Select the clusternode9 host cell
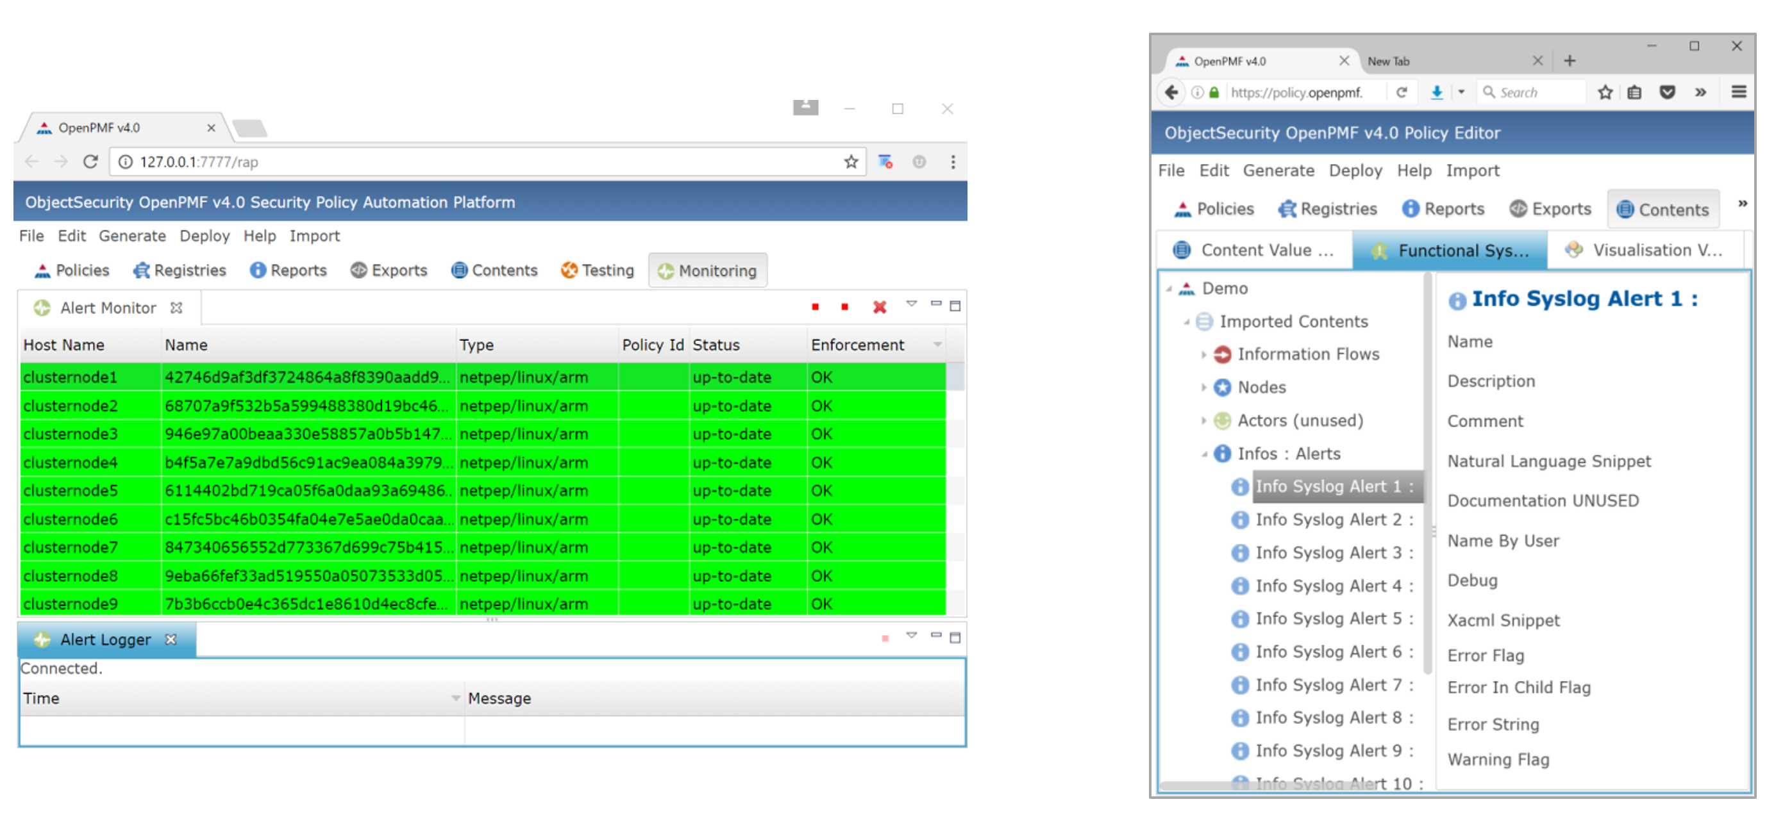The image size is (1776, 829). [x=90, y=603]
